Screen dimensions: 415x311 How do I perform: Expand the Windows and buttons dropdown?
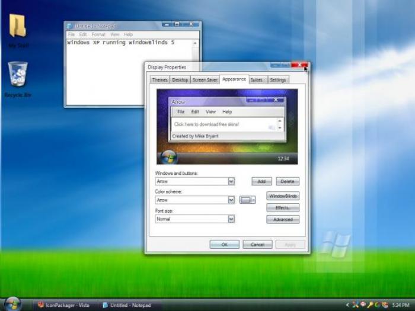click(x=231, y=181)
